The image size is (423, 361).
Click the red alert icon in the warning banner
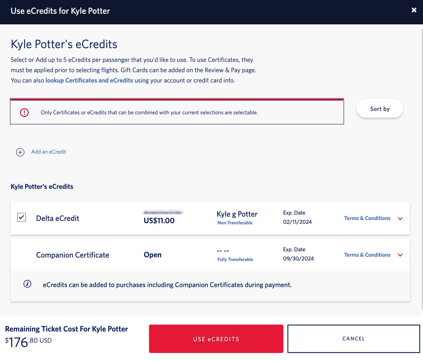[24, 113]
